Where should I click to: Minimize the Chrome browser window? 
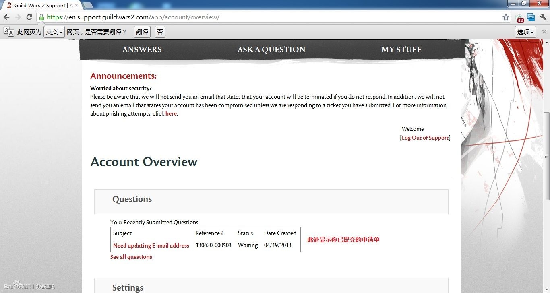(513, 4)
